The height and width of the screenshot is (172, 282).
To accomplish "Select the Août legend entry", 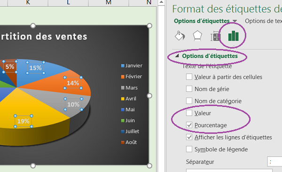I will click(129, 142).
